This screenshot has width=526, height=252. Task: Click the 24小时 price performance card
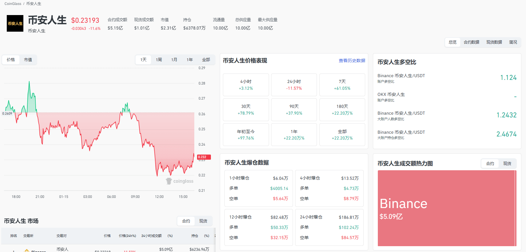point(294,85)
